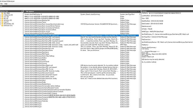Select the PeopleCentricConversation Buddies row

(x=81, y=90)
